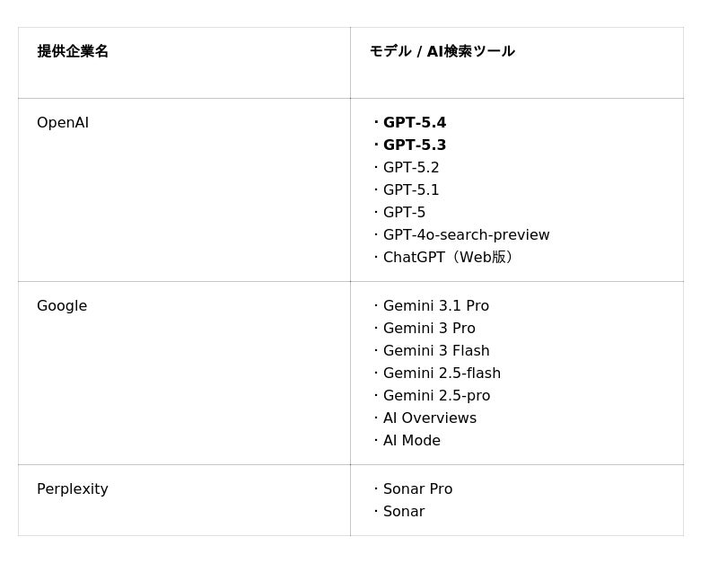Select the GPT-5.1 list item
The width and height of the screenshot is (718, 563).
pos(411,190)
